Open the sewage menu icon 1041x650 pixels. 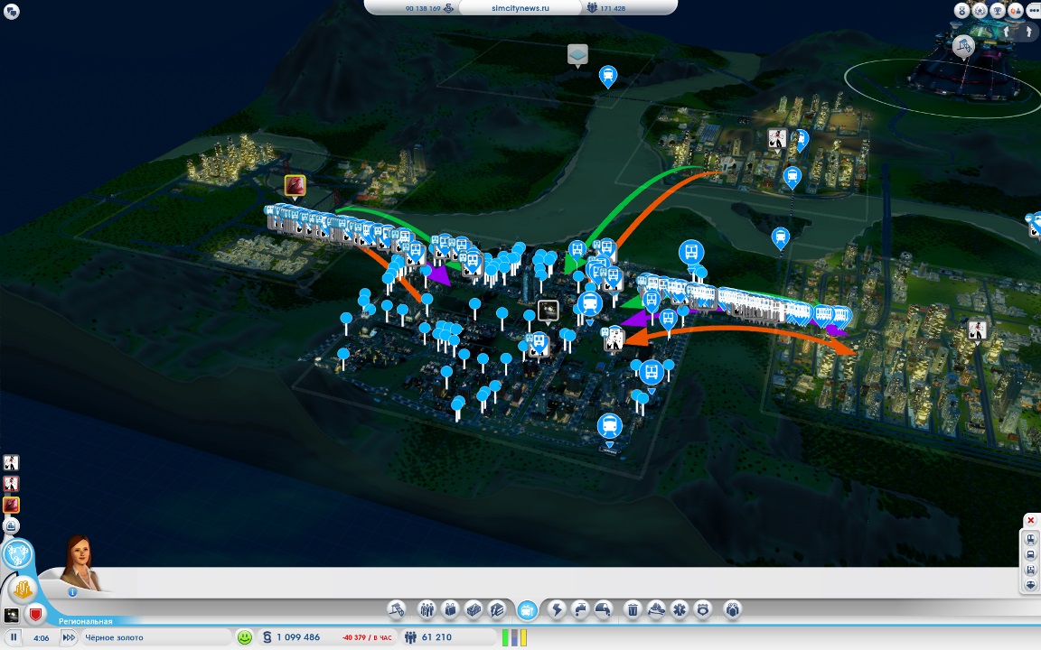point(603,608)
